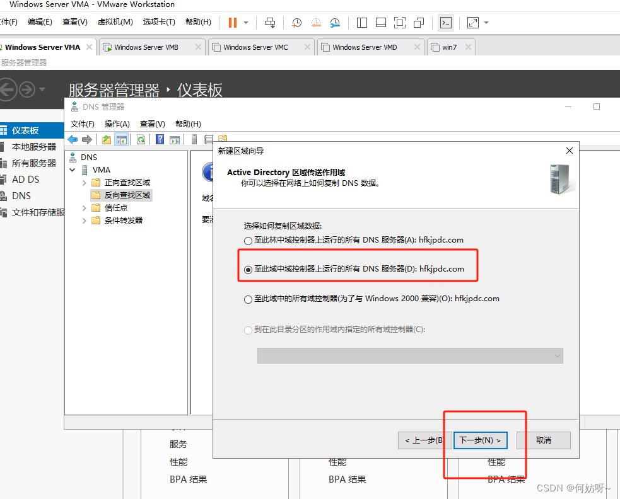The height and width of the screenshot is (499, 620).
Task: Click the take snapshot clock icon
Action: [x=296, y=23]
